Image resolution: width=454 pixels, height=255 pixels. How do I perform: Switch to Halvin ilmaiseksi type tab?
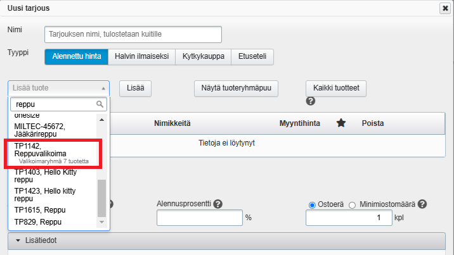pyautogui.click(x=141, y=56)
